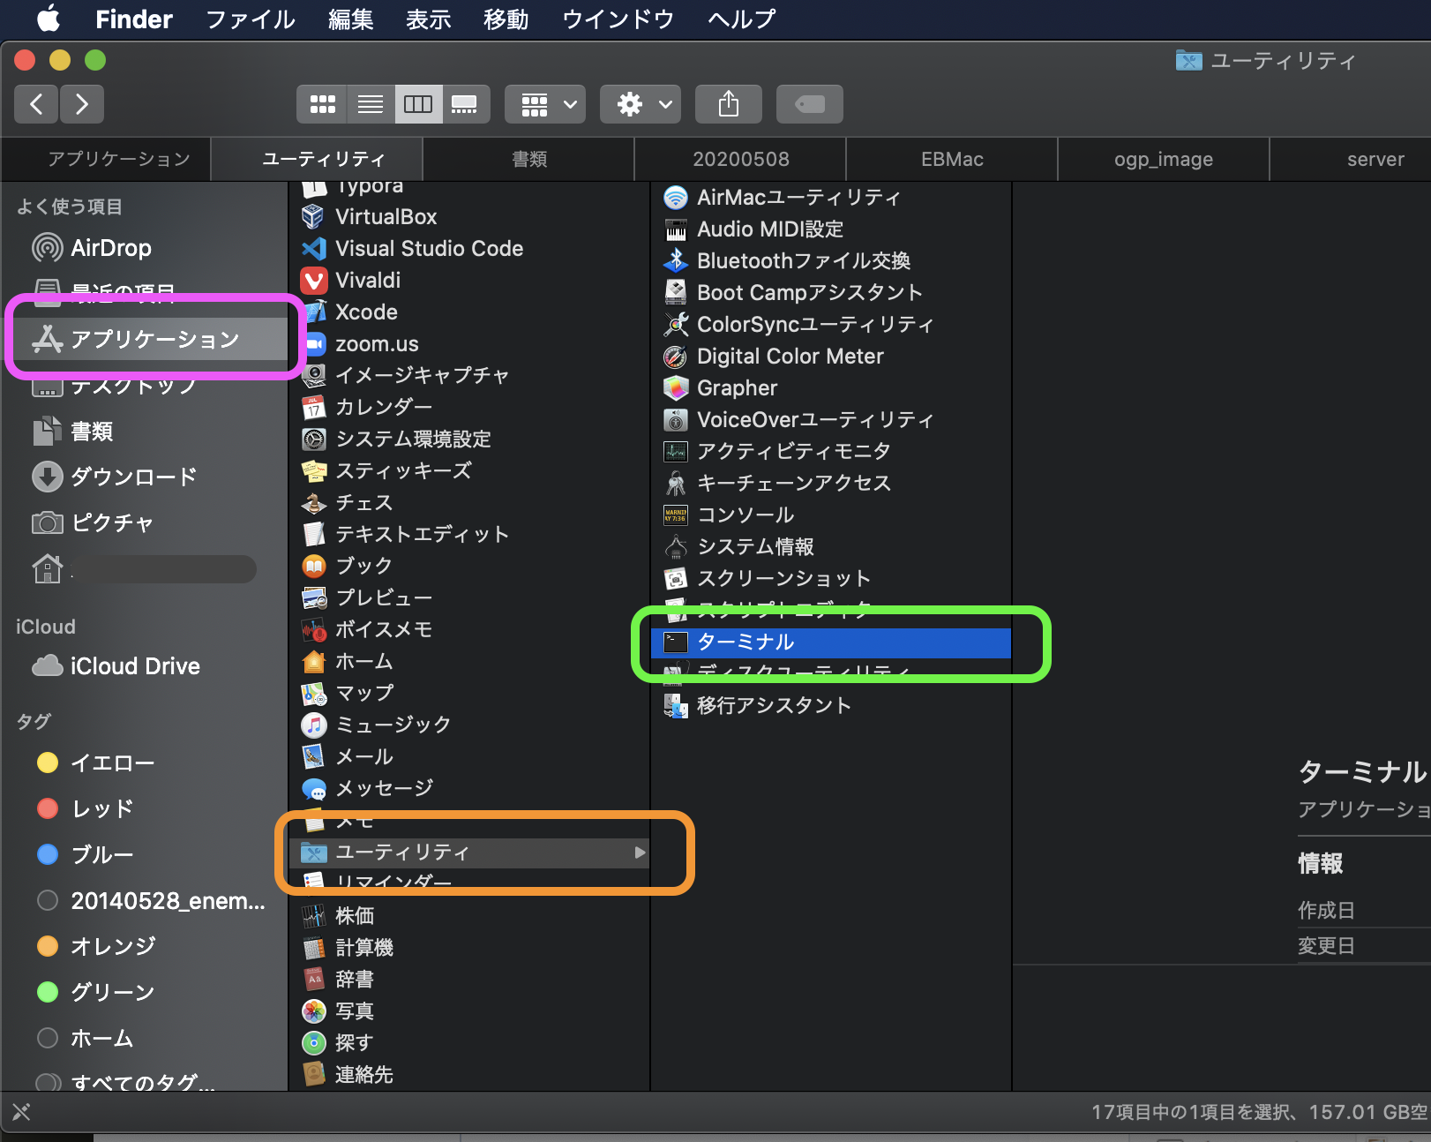Switch to list view

pyautogui.click(x=371, y=104)
